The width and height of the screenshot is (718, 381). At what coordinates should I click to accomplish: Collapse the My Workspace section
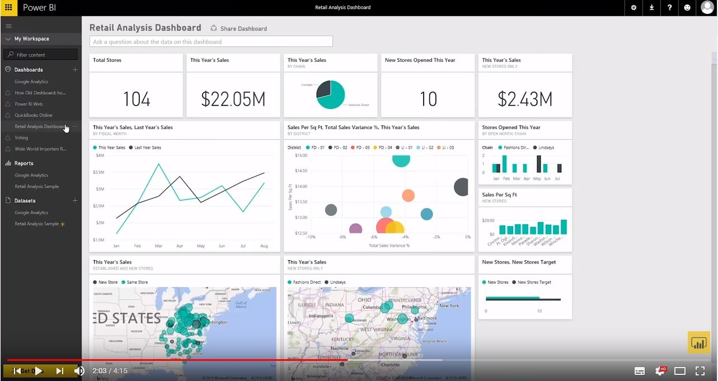(8, 39)
